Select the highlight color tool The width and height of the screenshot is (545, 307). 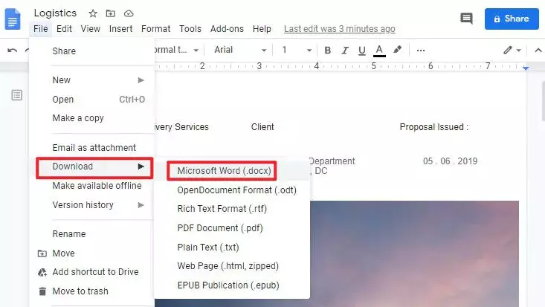[x=397, y=50]
